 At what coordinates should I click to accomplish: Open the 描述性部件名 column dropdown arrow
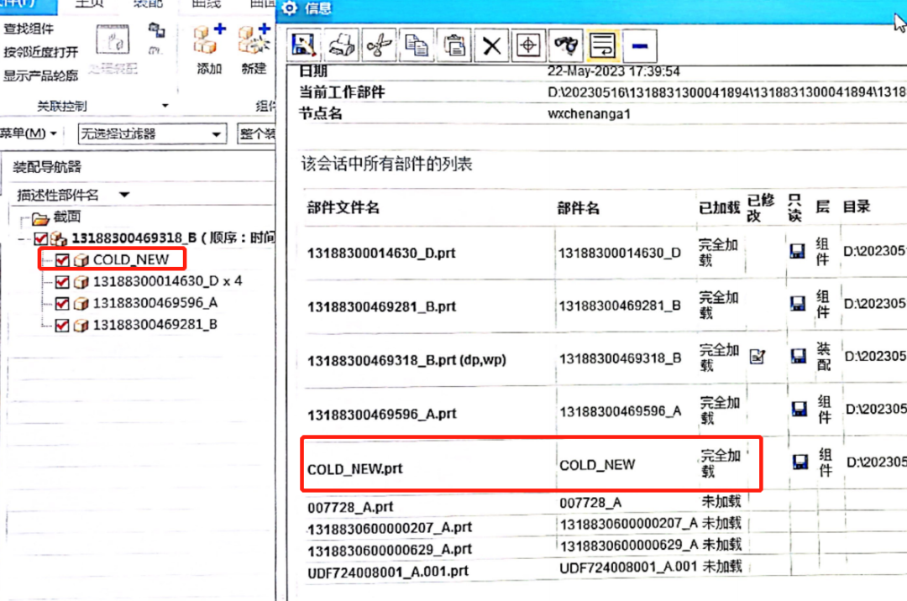[123, 195]
